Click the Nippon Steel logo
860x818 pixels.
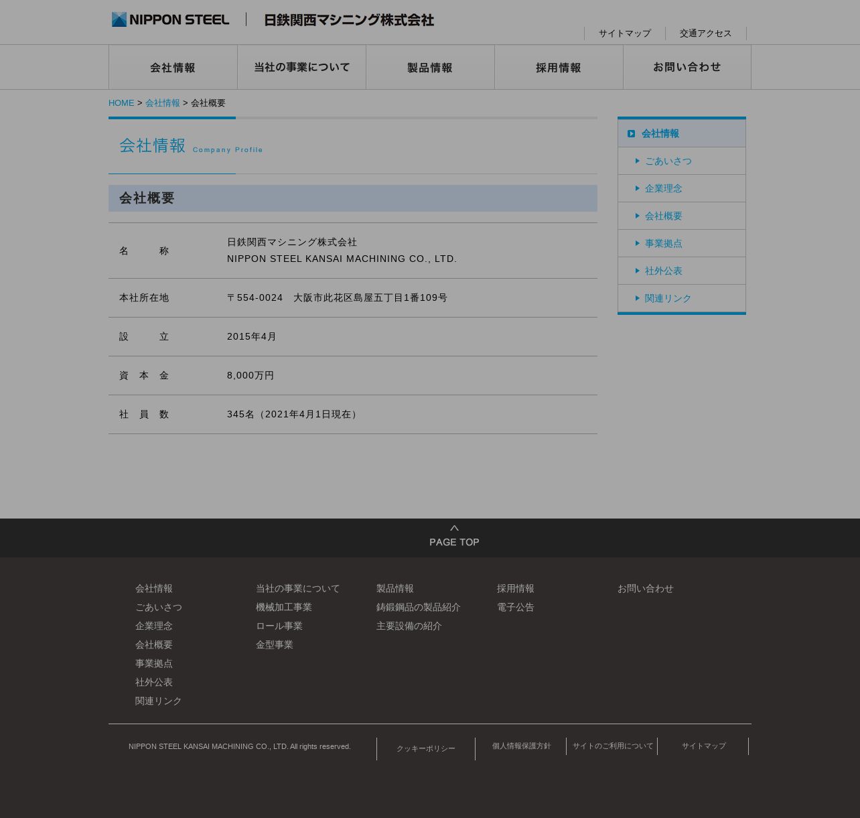coord(170,19)
